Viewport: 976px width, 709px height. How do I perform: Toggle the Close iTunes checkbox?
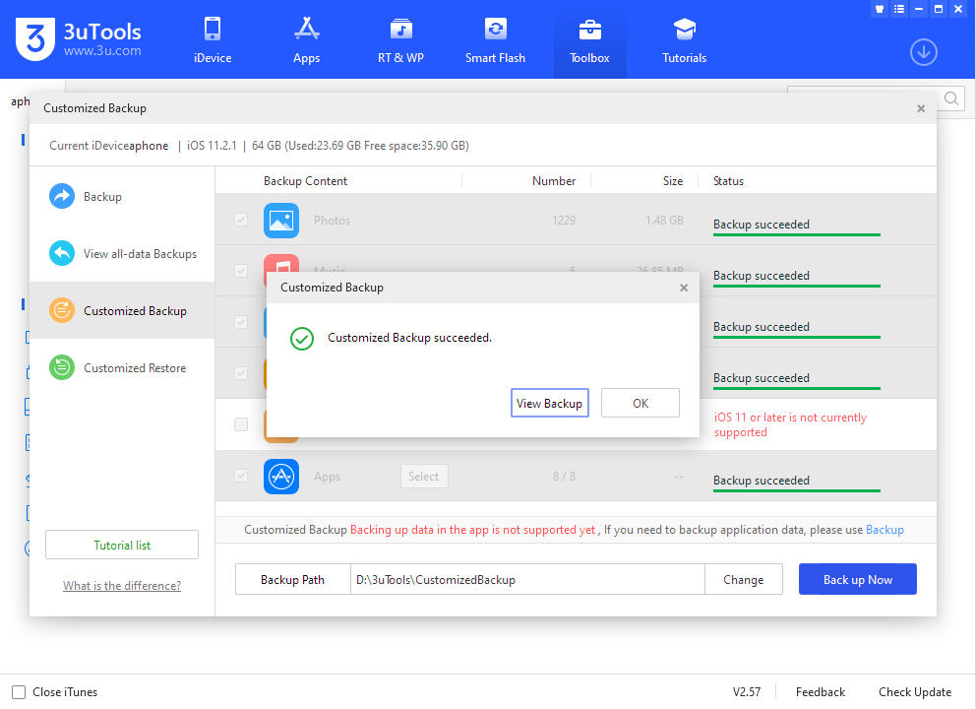[x=19, y=692]
